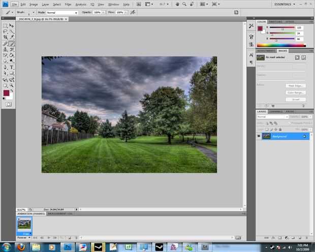Open the Brush preset picker arrow
This screenshot has width=315, height=252.
tap(34, 13)
